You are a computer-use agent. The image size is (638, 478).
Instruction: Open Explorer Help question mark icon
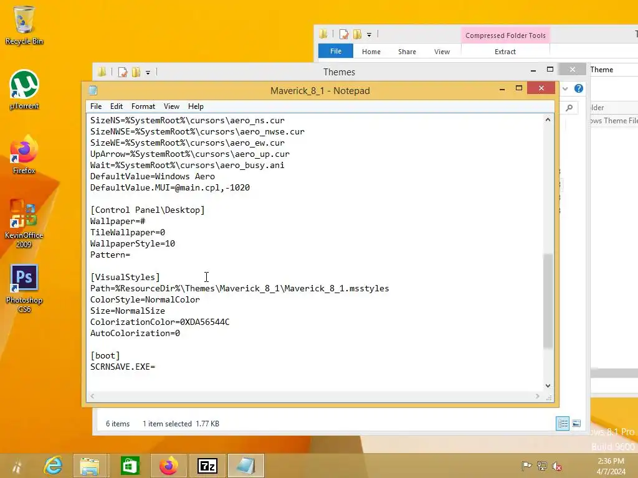coord(579,88)
